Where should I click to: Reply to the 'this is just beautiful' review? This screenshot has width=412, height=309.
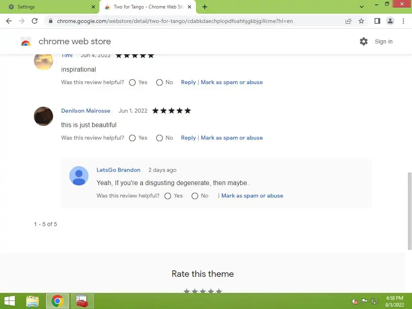tap(188, 138)
